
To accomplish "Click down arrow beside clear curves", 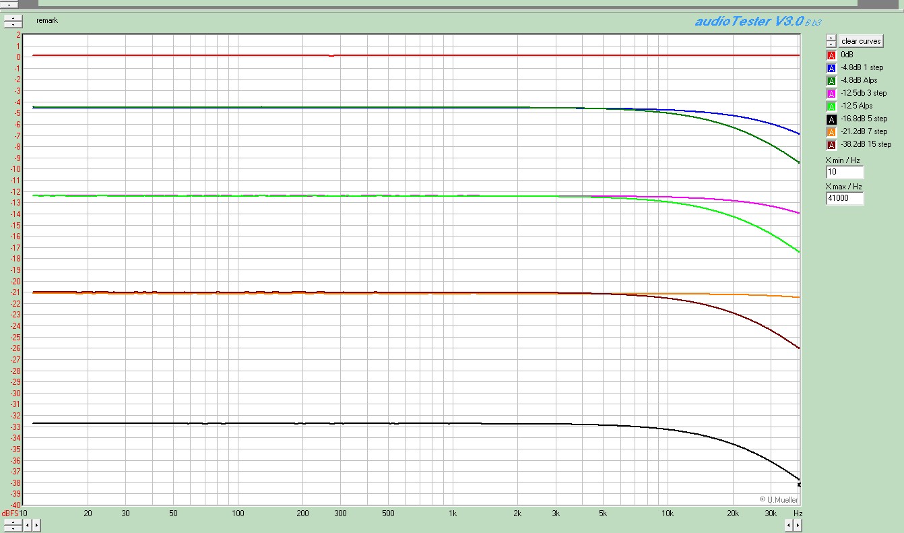I will pos(831,44).
